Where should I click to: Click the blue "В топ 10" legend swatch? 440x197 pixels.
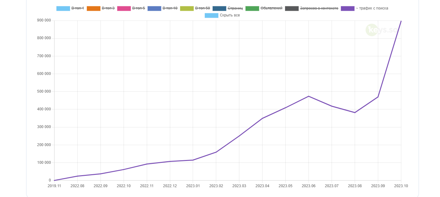click(154, 8)
